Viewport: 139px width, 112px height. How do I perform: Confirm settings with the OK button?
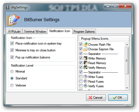pos(118,98)
